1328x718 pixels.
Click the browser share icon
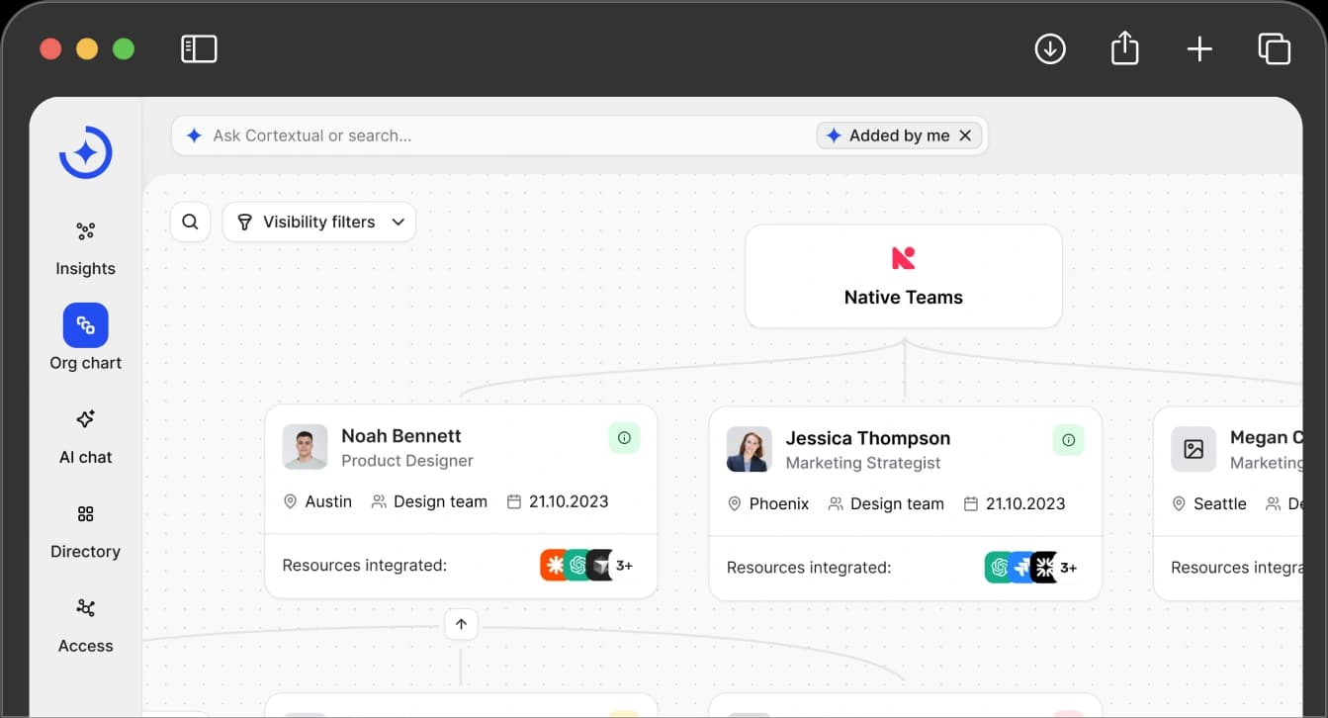pos(1125,48)
